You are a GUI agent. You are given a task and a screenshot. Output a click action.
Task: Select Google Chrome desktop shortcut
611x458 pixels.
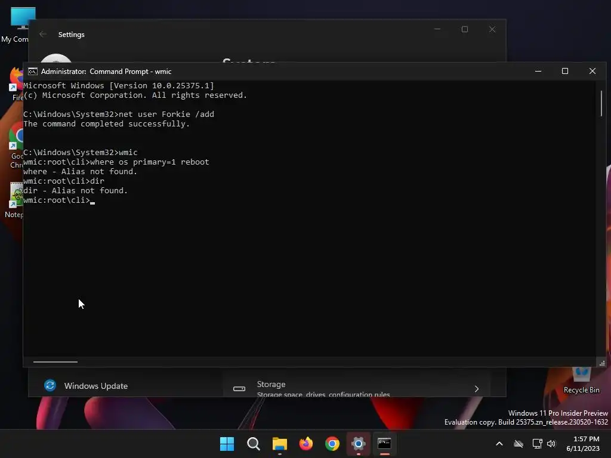(16, 145)
